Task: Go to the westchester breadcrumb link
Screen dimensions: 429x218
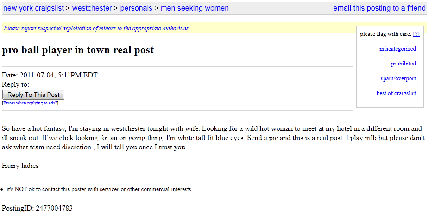Action: pyautogui.click(x=92, y=8)
